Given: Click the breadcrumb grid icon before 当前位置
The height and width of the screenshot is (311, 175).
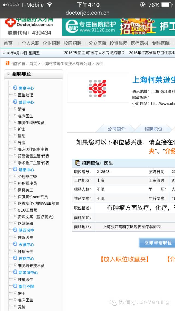Looking at the screenshot, I should 7,63.
